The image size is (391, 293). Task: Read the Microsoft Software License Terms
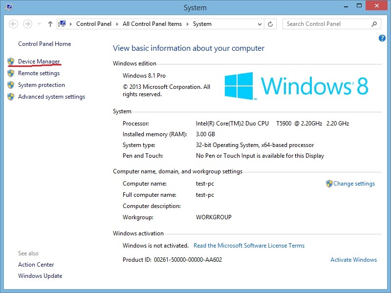[249, 246]
